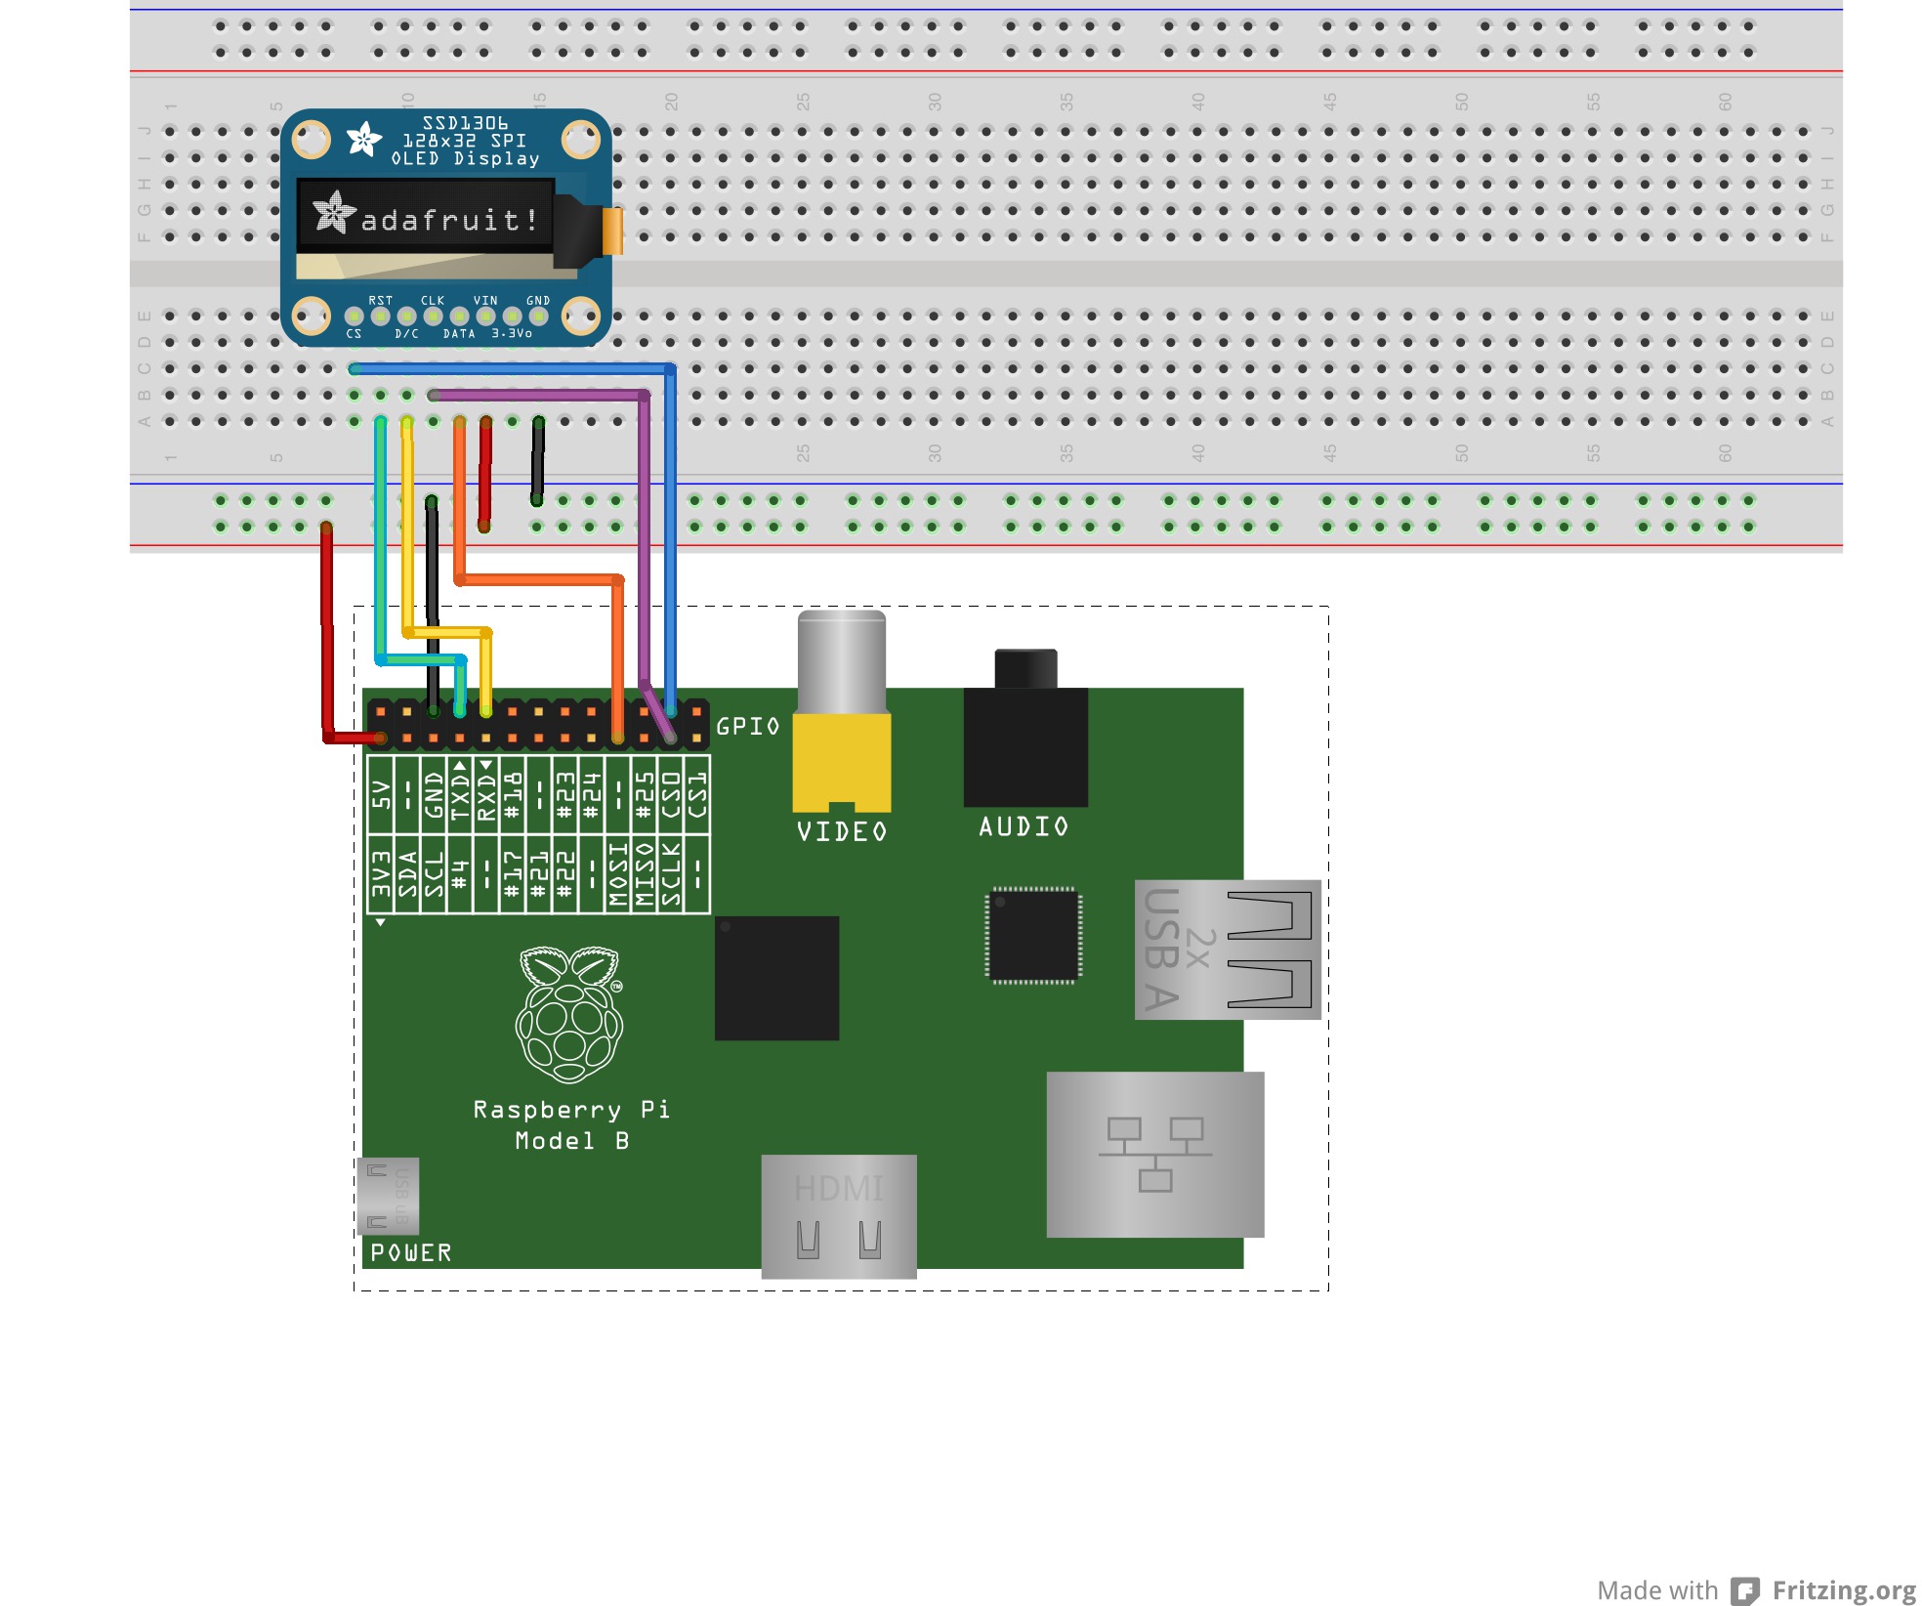The height and width of the screenshot is (1606, 1922).
Task: Click the 3V3 cell in the GPIO table
Action: 381,874
